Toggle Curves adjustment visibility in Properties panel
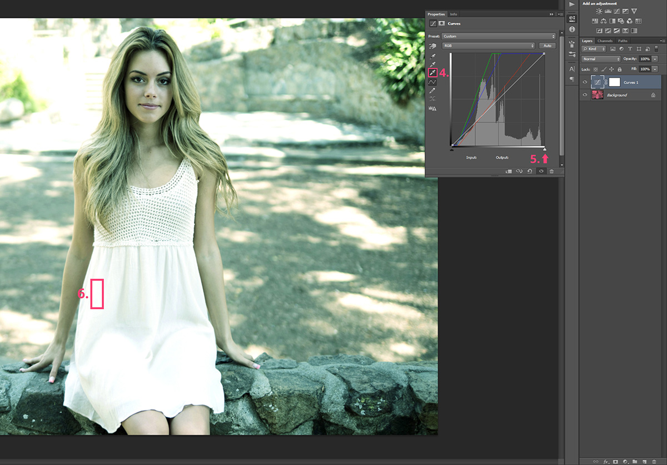Viewport: 667px width, 465px height. (x=540, y=171)
